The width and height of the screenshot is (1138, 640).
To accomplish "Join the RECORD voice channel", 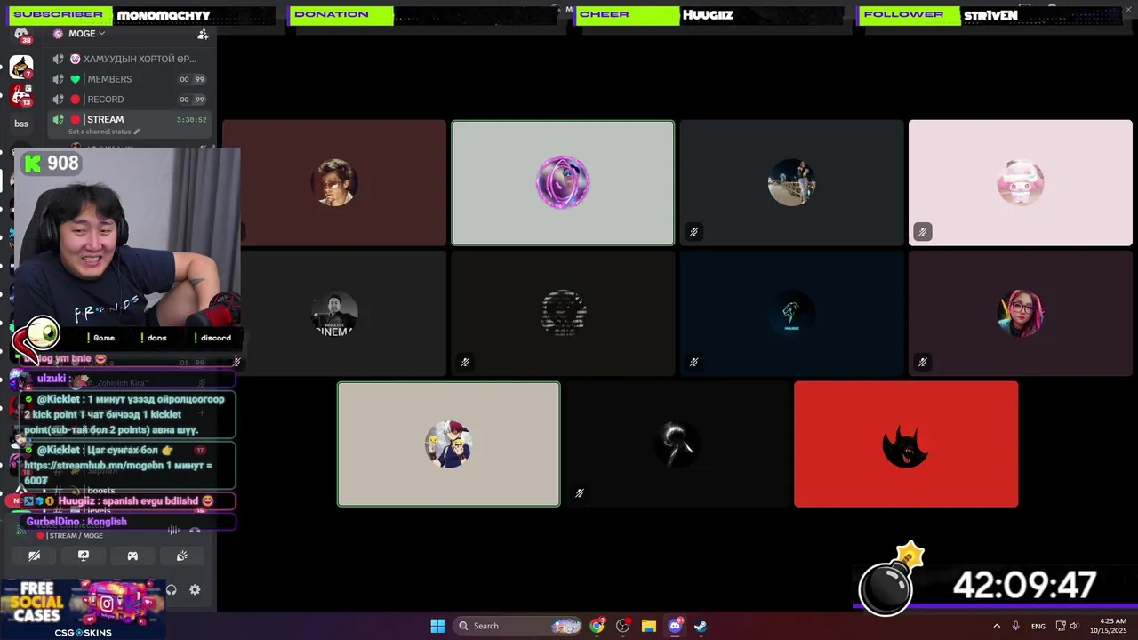I will pos(130,100).
